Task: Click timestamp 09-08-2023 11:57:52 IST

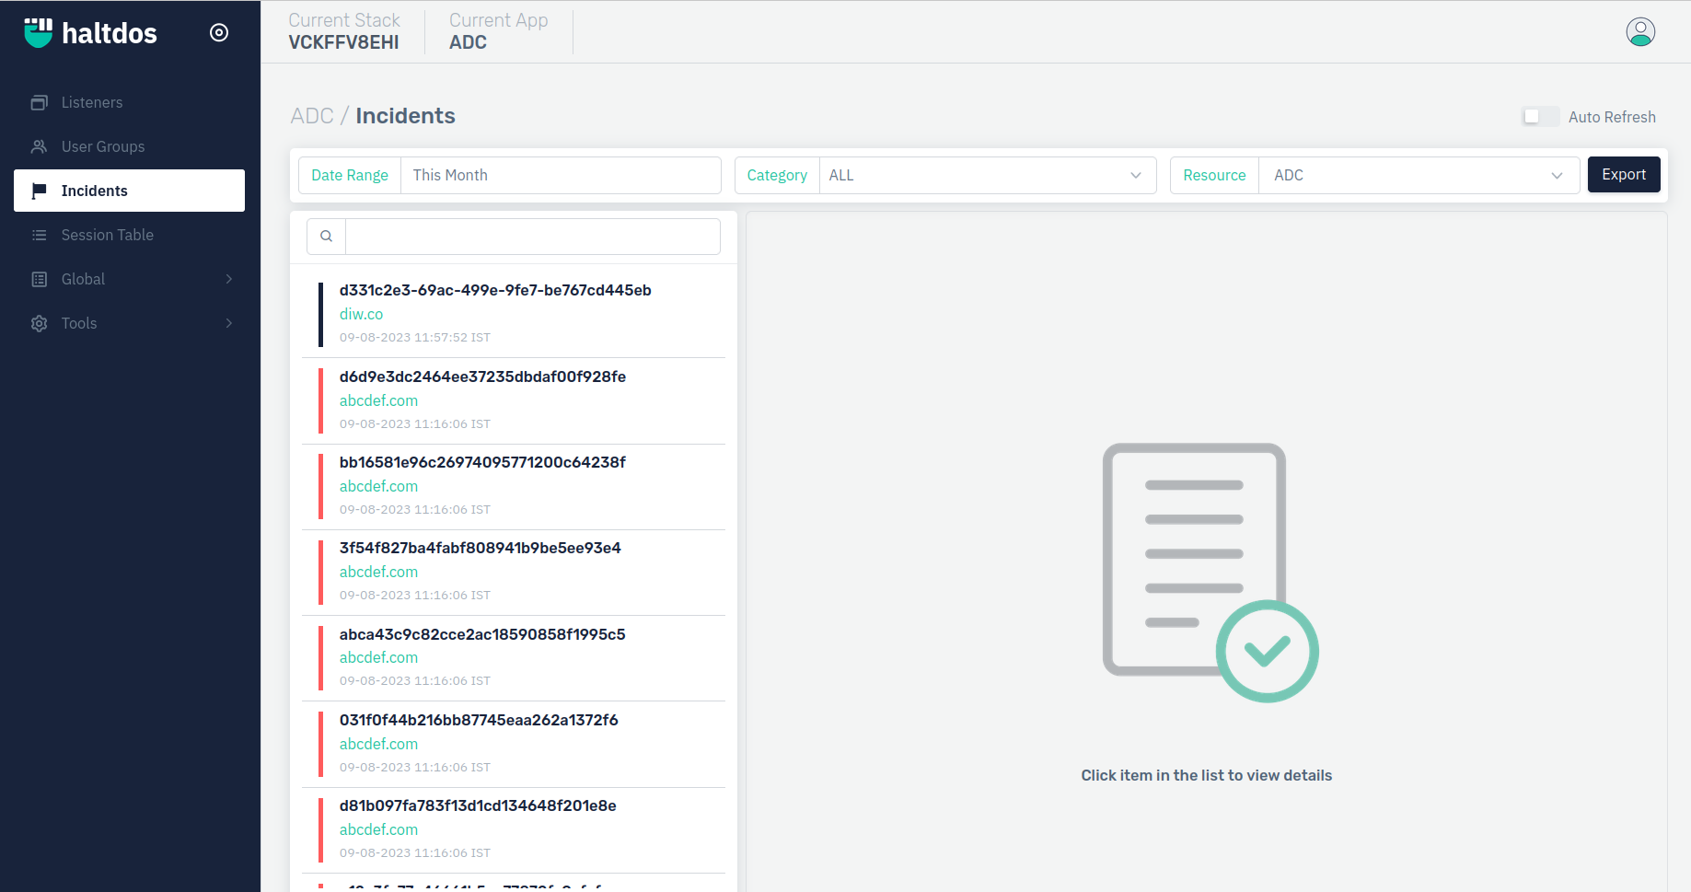Action: tap(415, 338)
